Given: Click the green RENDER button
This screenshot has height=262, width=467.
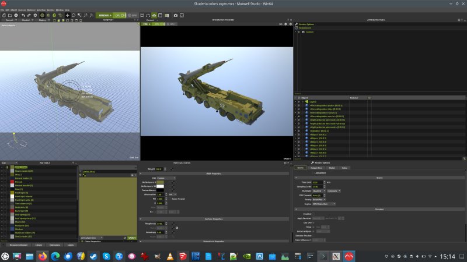Looking at the screenshot, I should coord(104,15).
